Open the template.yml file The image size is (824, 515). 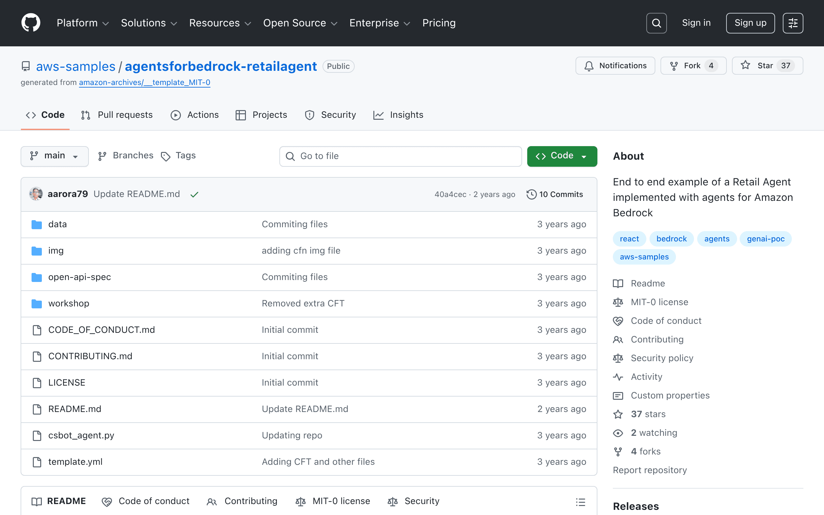point(75,462)
